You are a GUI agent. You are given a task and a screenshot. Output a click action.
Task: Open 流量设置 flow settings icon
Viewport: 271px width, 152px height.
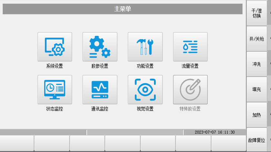click(x=190, y=47)
